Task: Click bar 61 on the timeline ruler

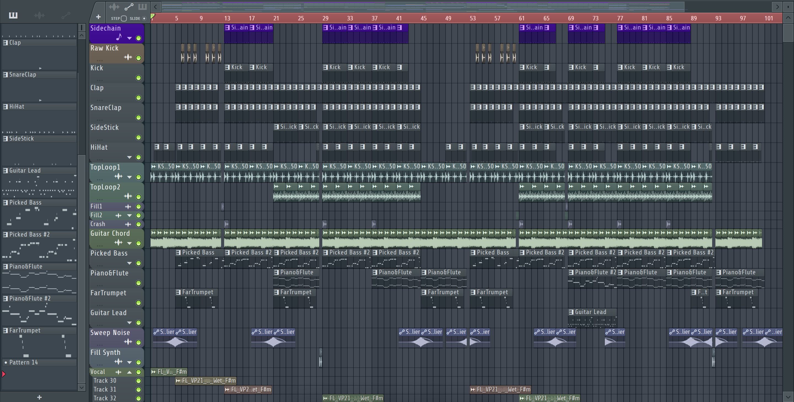Action: click(x=522, y=18)
